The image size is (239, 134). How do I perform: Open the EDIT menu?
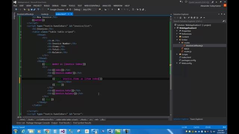click(22, 6)
